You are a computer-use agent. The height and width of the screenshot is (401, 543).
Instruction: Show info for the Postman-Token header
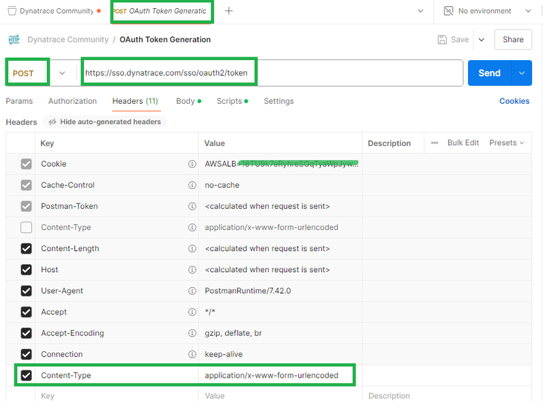pos(192,207)
